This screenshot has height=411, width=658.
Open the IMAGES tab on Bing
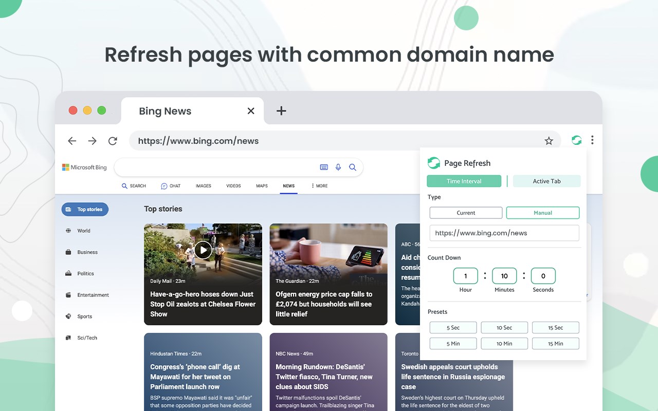coord(203,186)
